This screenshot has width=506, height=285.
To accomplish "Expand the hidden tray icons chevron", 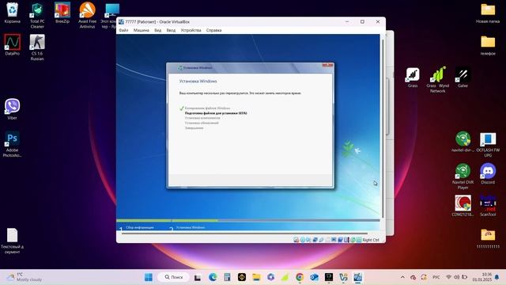I will 402,277.
